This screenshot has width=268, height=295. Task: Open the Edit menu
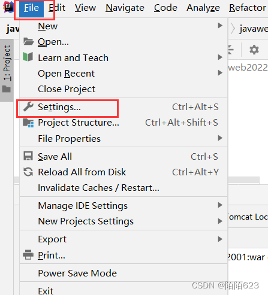(x=57, y=8)
